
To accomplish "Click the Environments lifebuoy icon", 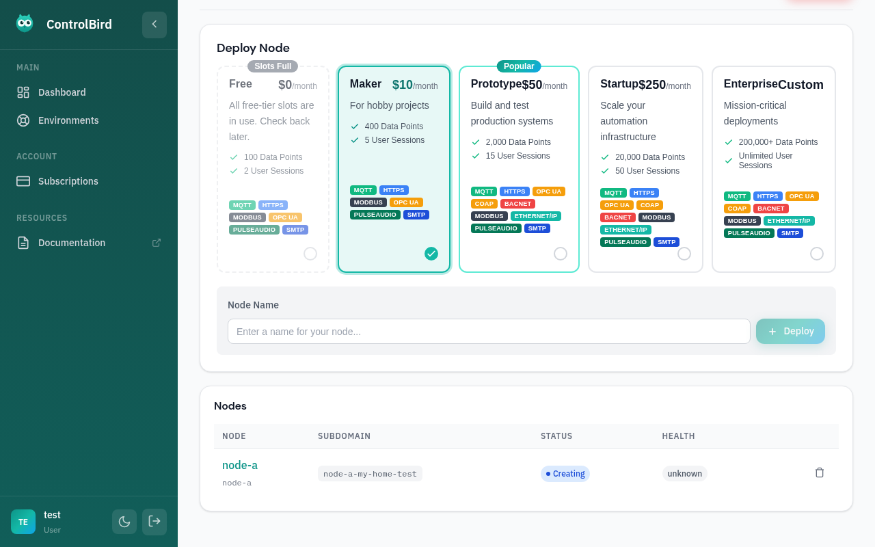I will click(23, 120).
